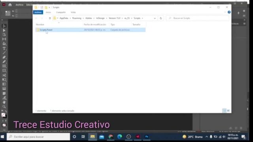The width and height of the screenshot is (253, 142).
Task: Open Task View in the taskbar
Action: (83, 137)
